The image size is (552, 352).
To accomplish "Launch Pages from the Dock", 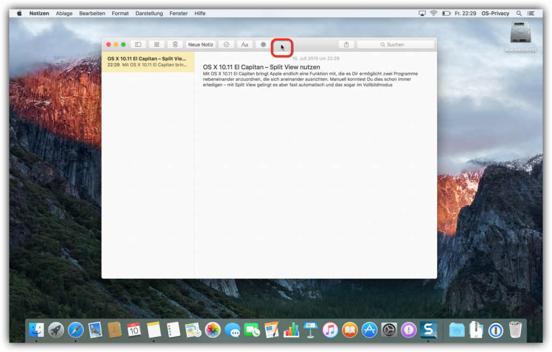I will click(x=272, y=330).
